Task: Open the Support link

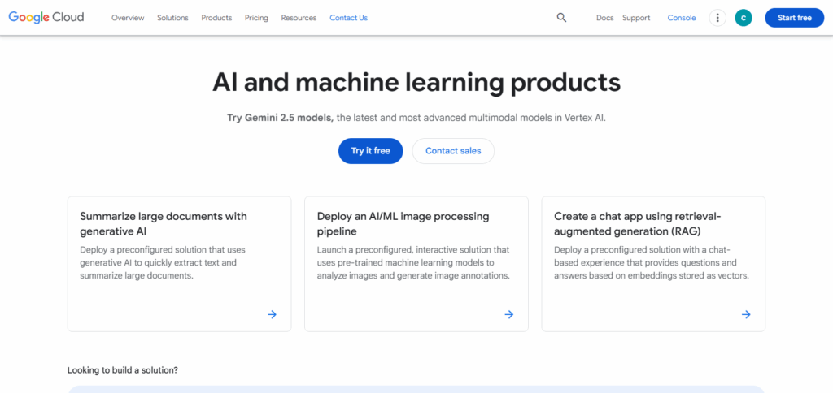Action: click(636, 18)
